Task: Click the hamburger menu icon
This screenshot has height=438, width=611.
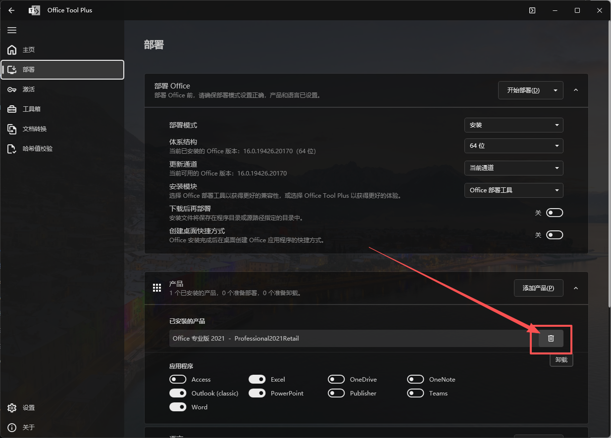Action: point(12,30)
